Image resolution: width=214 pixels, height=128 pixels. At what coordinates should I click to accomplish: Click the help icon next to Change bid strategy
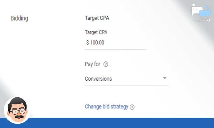[132, 107]
